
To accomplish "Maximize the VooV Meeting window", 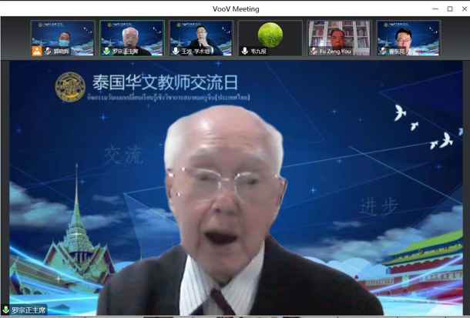I will (x=450, y=9).
